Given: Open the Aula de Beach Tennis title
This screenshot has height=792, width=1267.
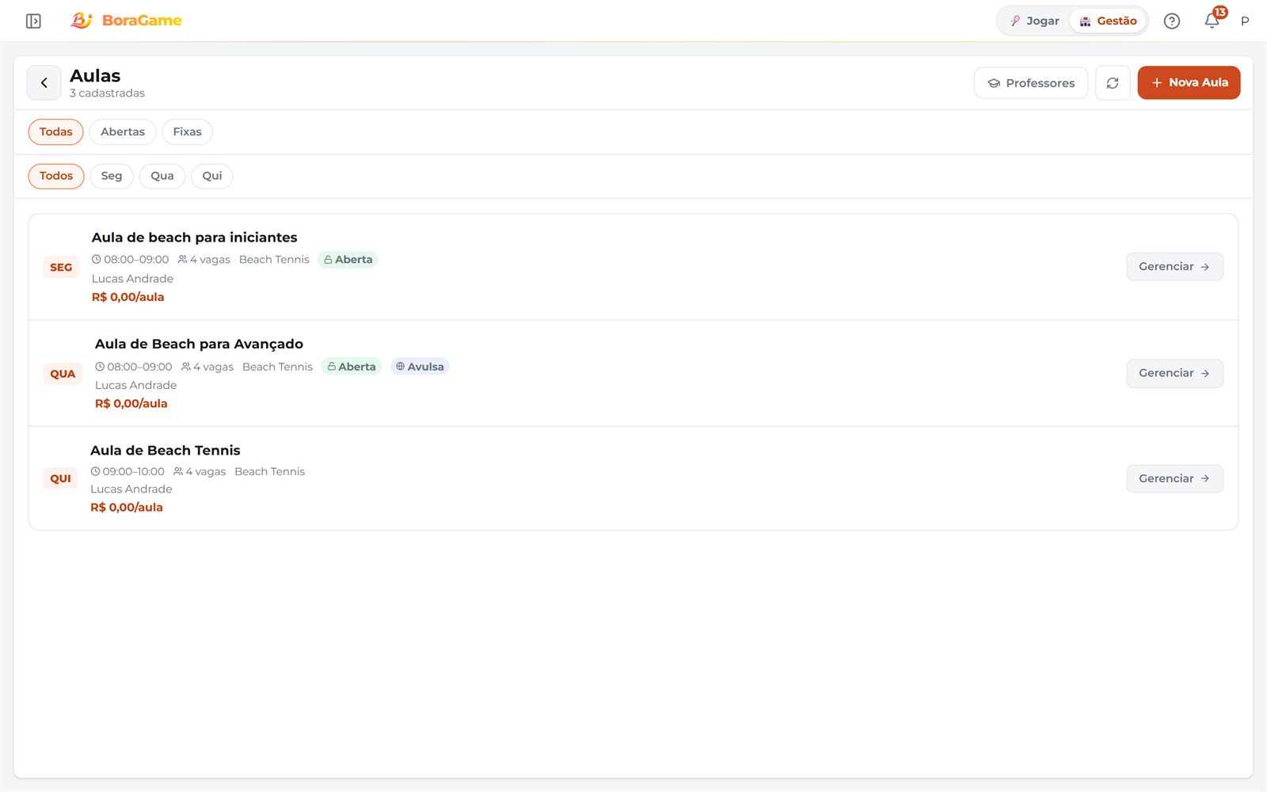Looking at the screenshot, I should [166, 451].
